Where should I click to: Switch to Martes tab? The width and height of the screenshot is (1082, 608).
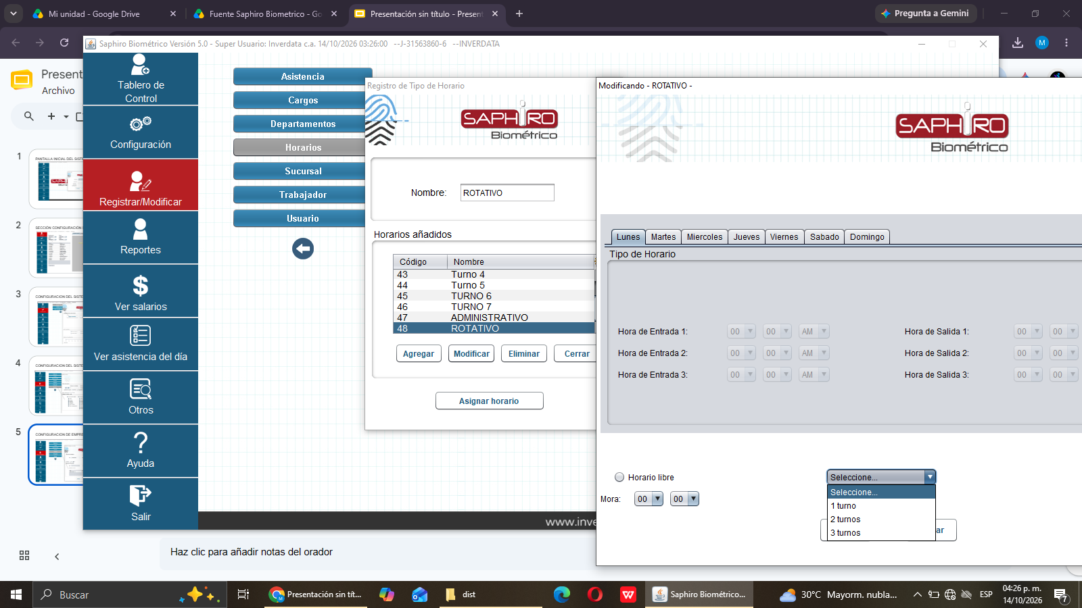(x=663, y=237)
